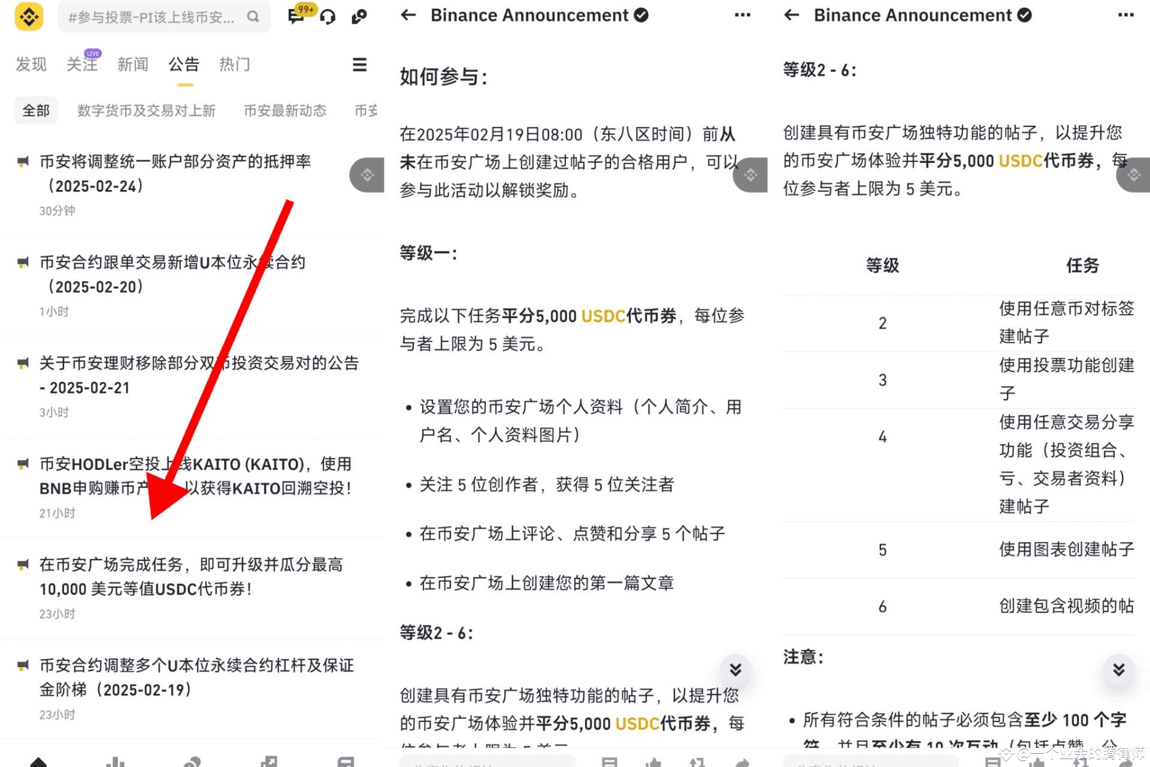Open customer support headset icon

click(328, 17)
